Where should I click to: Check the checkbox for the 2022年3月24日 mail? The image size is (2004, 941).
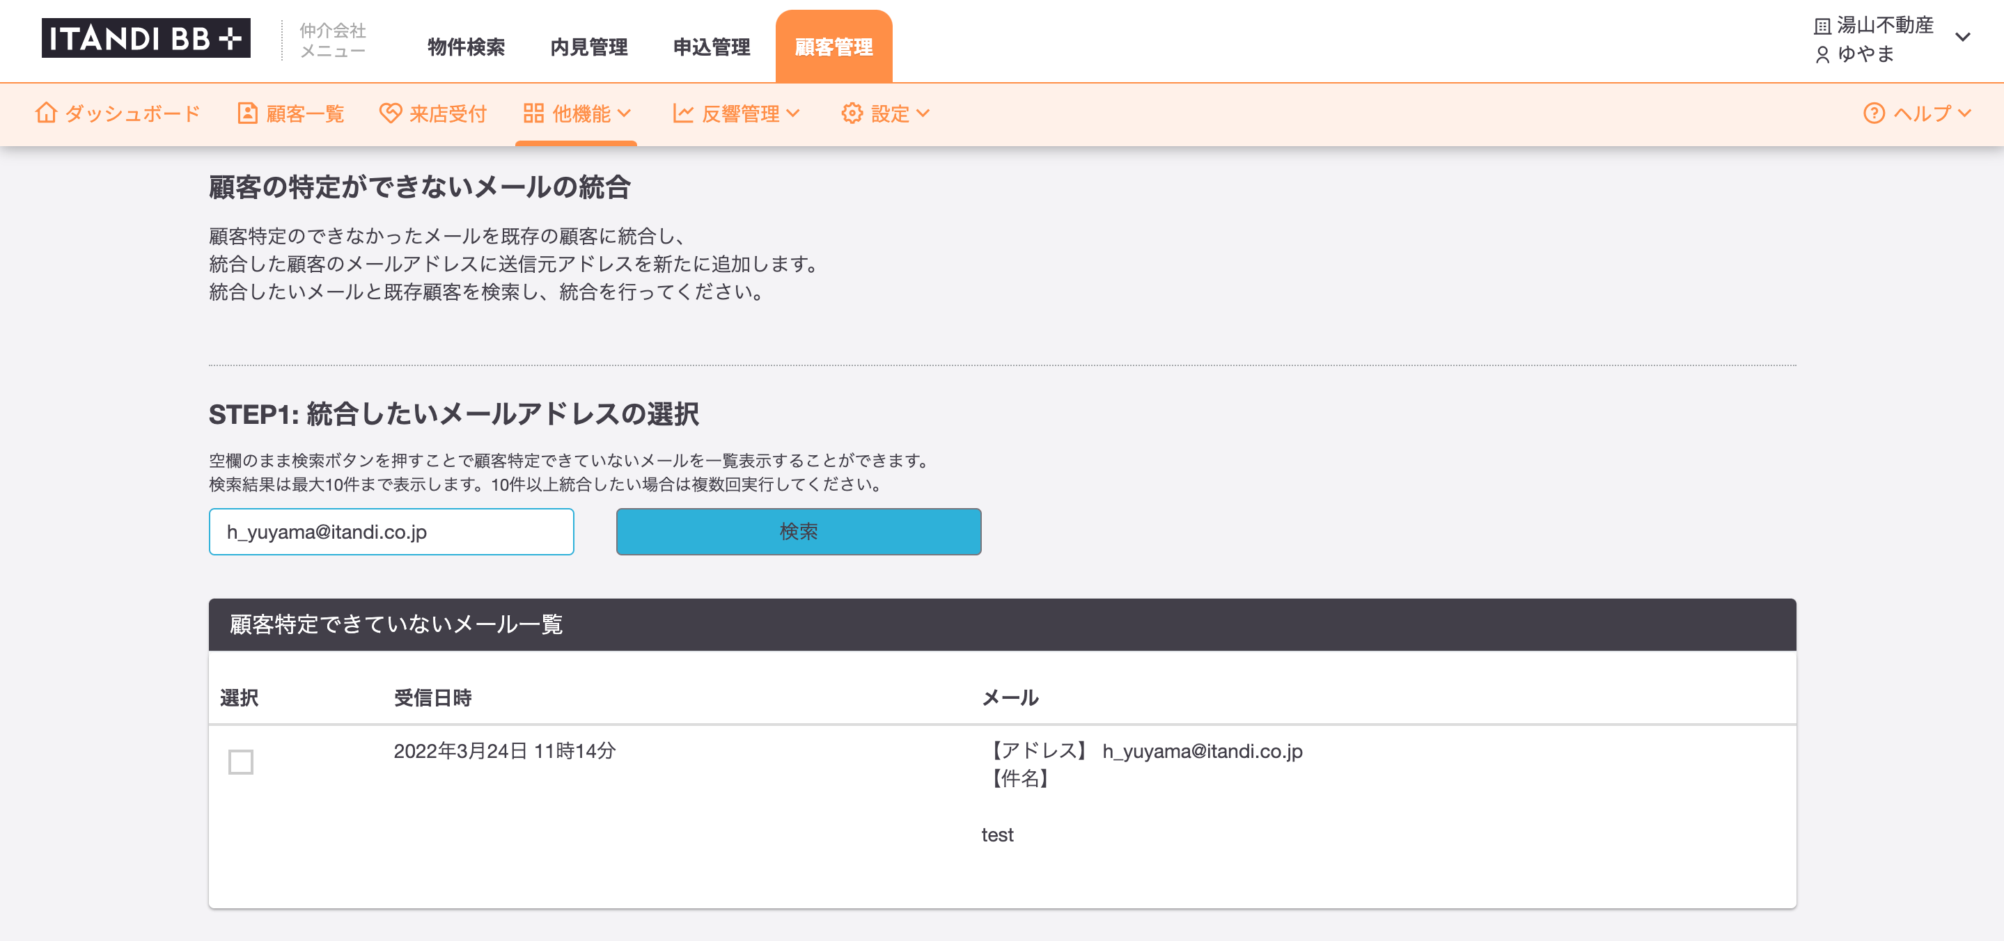coord(240,762)
